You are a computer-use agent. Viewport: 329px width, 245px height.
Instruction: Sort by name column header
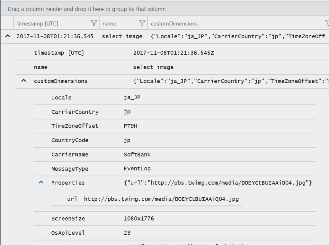click(x=109, y=24)
